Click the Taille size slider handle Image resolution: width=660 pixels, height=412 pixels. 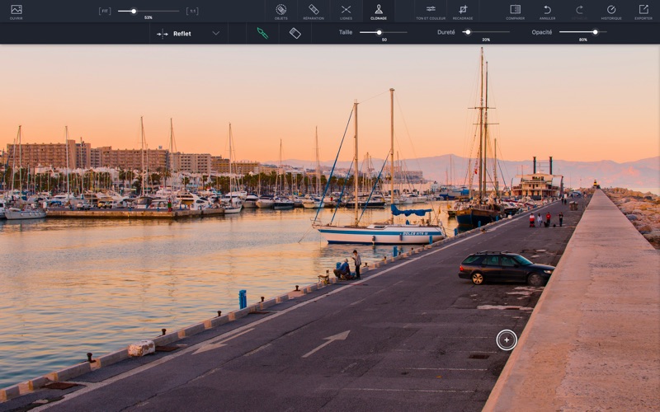(x=379, y=32)
